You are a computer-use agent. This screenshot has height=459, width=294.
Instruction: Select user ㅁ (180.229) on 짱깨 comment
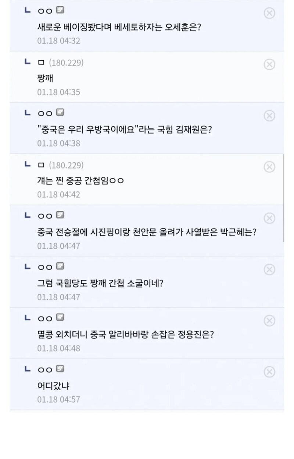pyautogui.click(x=61, y=63)
